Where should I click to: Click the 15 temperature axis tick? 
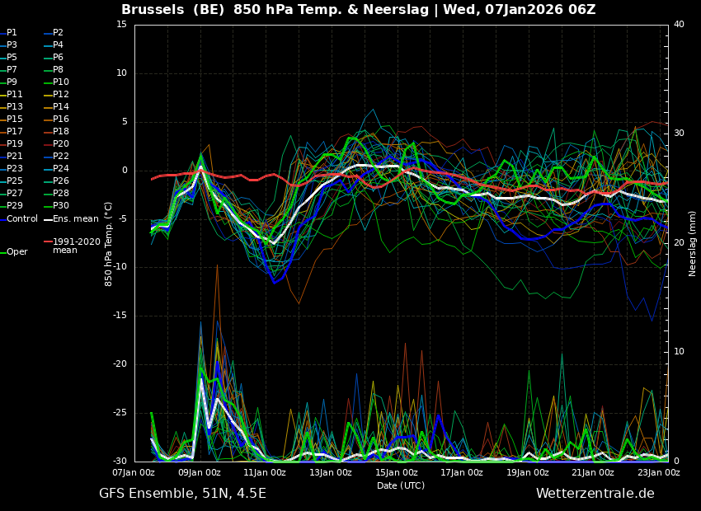tap(122, 25)
